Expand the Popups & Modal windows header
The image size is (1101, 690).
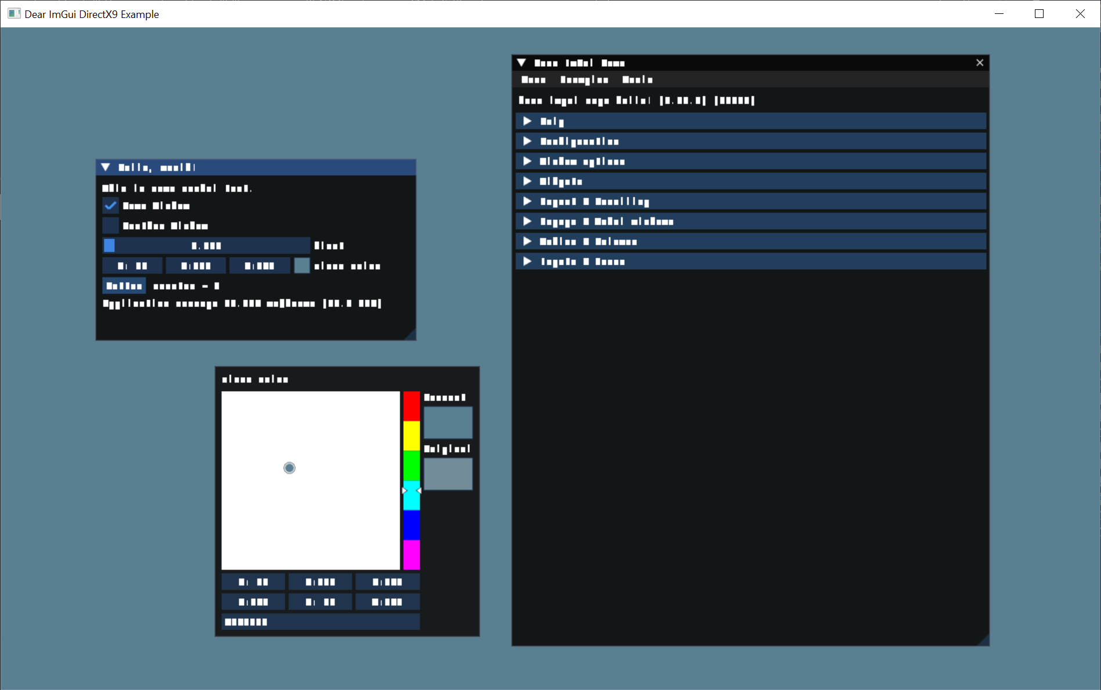pyautogui.click(x=751, y=221)
